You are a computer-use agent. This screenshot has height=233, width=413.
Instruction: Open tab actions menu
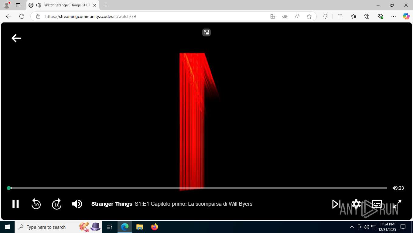[x=18, y=5]
